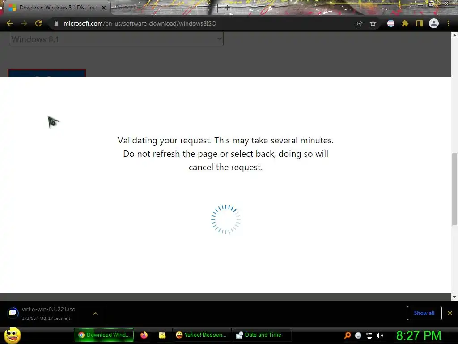Open the volume speaker tray icon

(x=380, y=335)
